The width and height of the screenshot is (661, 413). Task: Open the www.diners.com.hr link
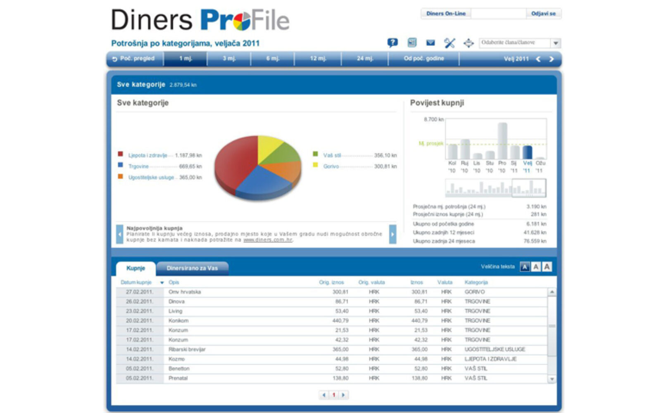tap(267, 240)
